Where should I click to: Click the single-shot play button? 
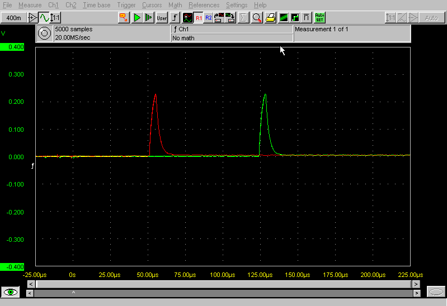coord(148,18)
